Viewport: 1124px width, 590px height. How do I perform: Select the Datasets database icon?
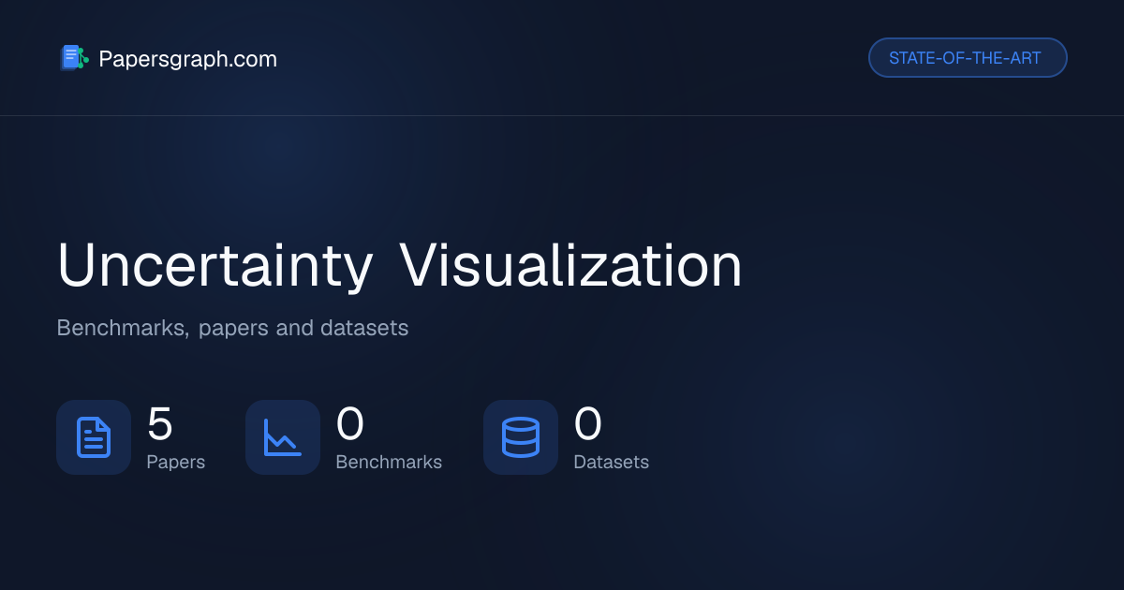[x=521, y=437]
